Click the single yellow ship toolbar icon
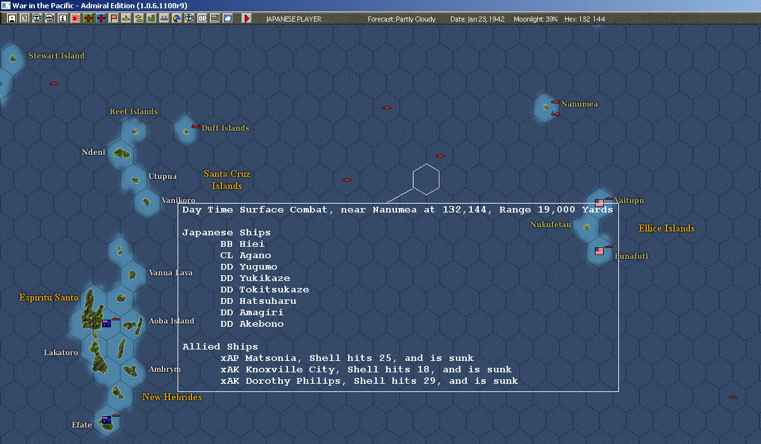 126,18
